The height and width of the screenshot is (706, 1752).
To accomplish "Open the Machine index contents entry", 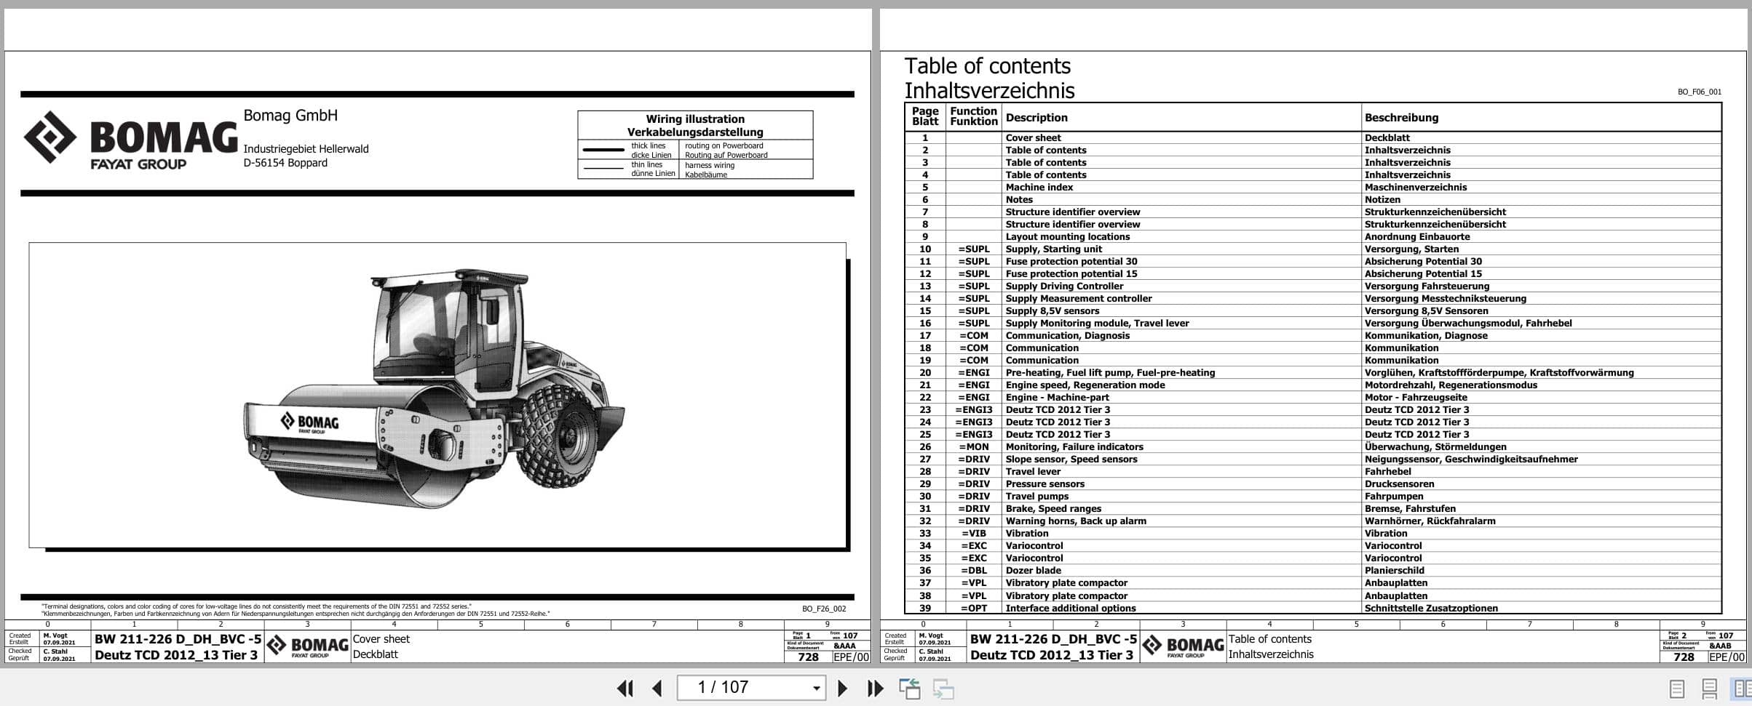I will click(1038, 187).
